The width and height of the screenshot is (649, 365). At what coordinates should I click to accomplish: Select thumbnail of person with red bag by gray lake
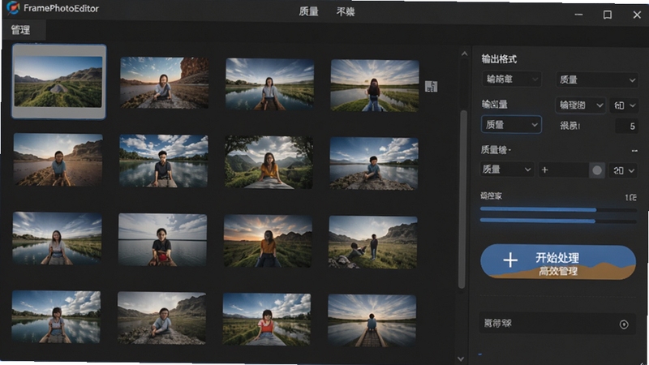pyautogui.click(x=162, y=239)
